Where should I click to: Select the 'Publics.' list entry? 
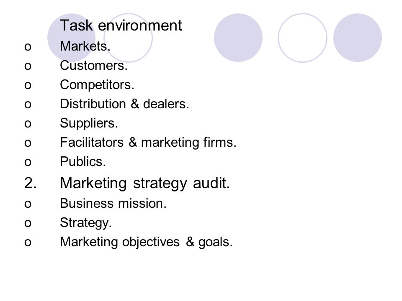pyautogui.click(x=83, y=162)
